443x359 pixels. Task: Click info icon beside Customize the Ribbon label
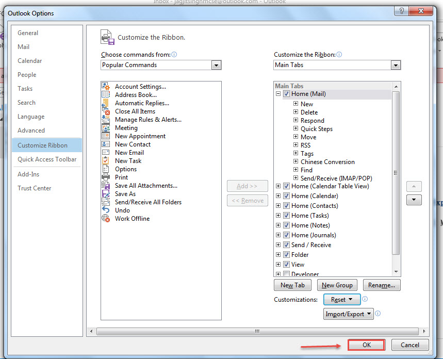339,54
